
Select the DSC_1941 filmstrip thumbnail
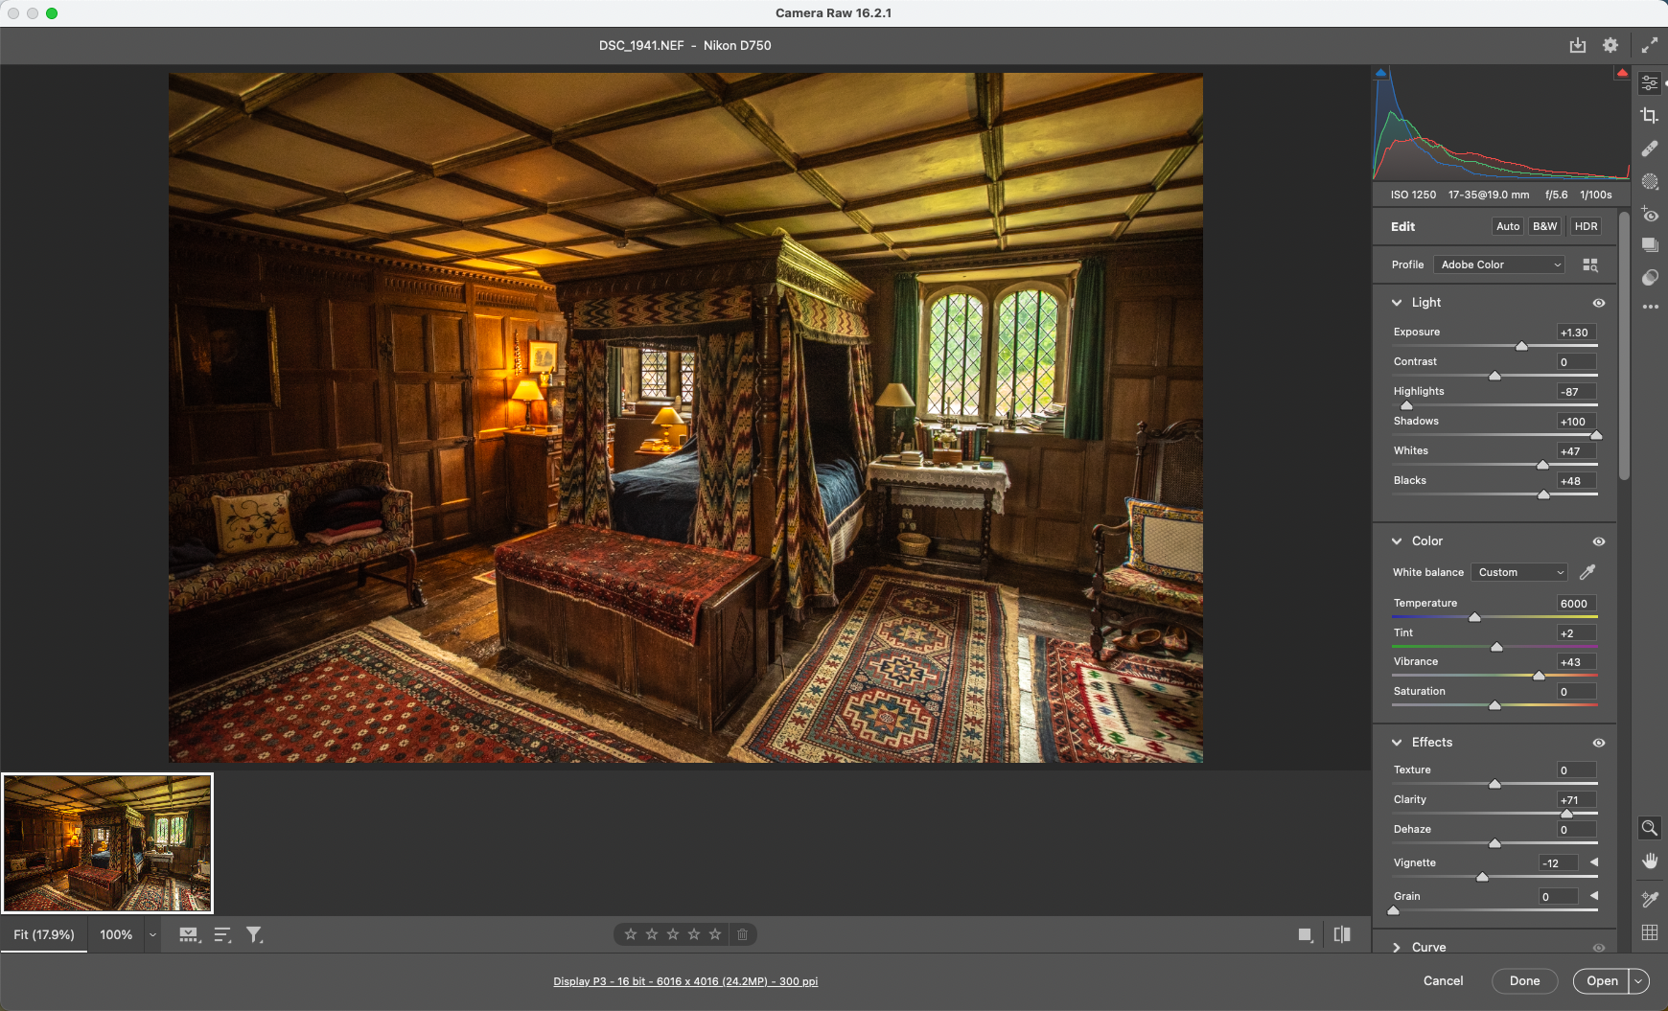click(x=107, y=843)
